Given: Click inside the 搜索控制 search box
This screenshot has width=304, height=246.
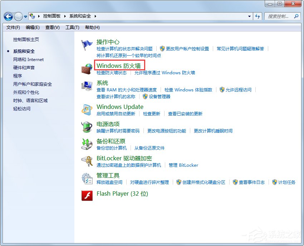Looking at the screenshot, I should [279, 16].
